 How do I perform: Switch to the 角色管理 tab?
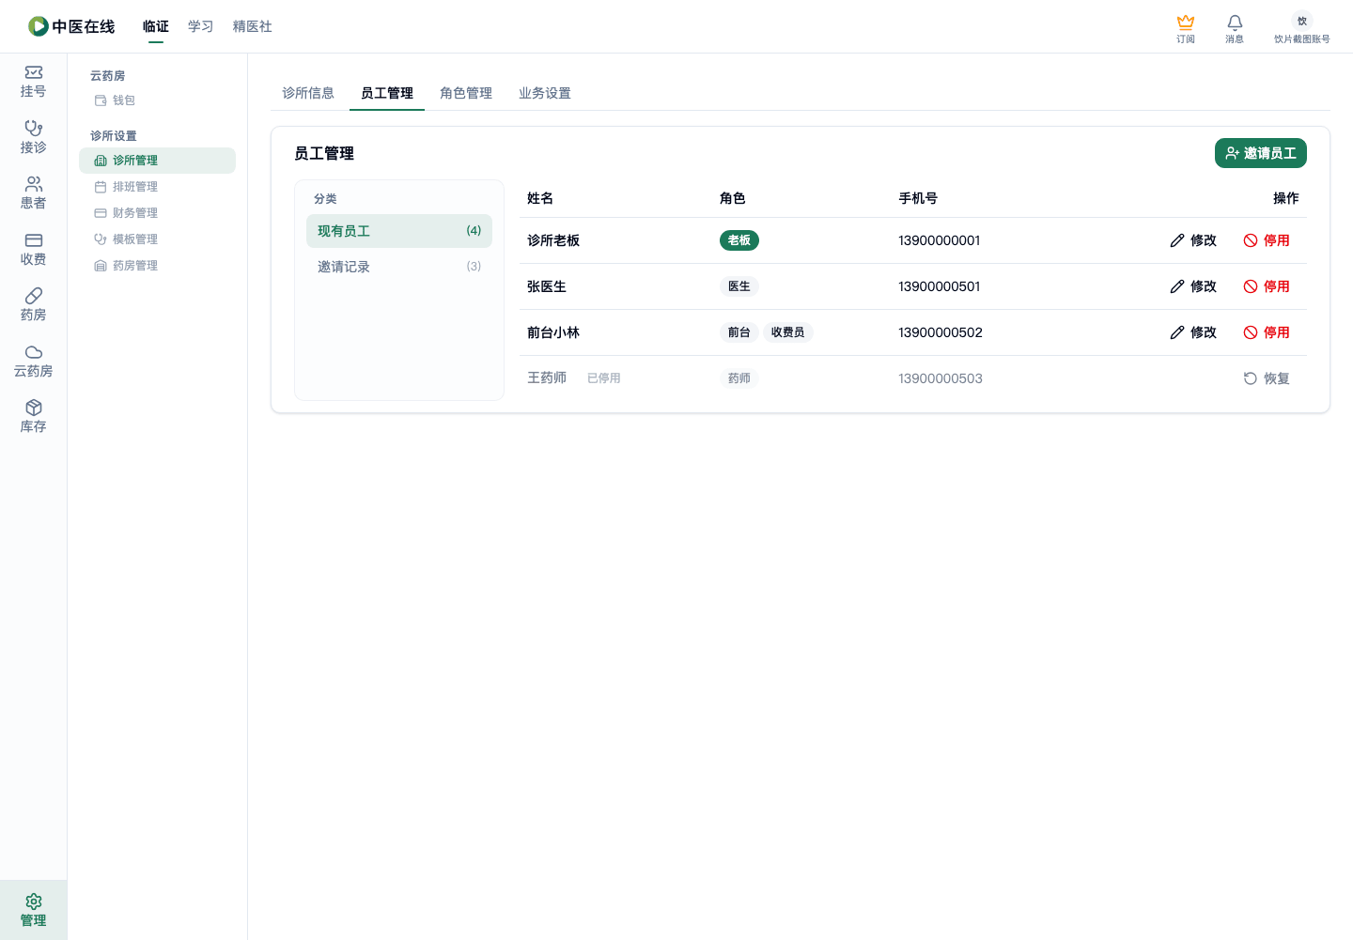click(466, 93)
